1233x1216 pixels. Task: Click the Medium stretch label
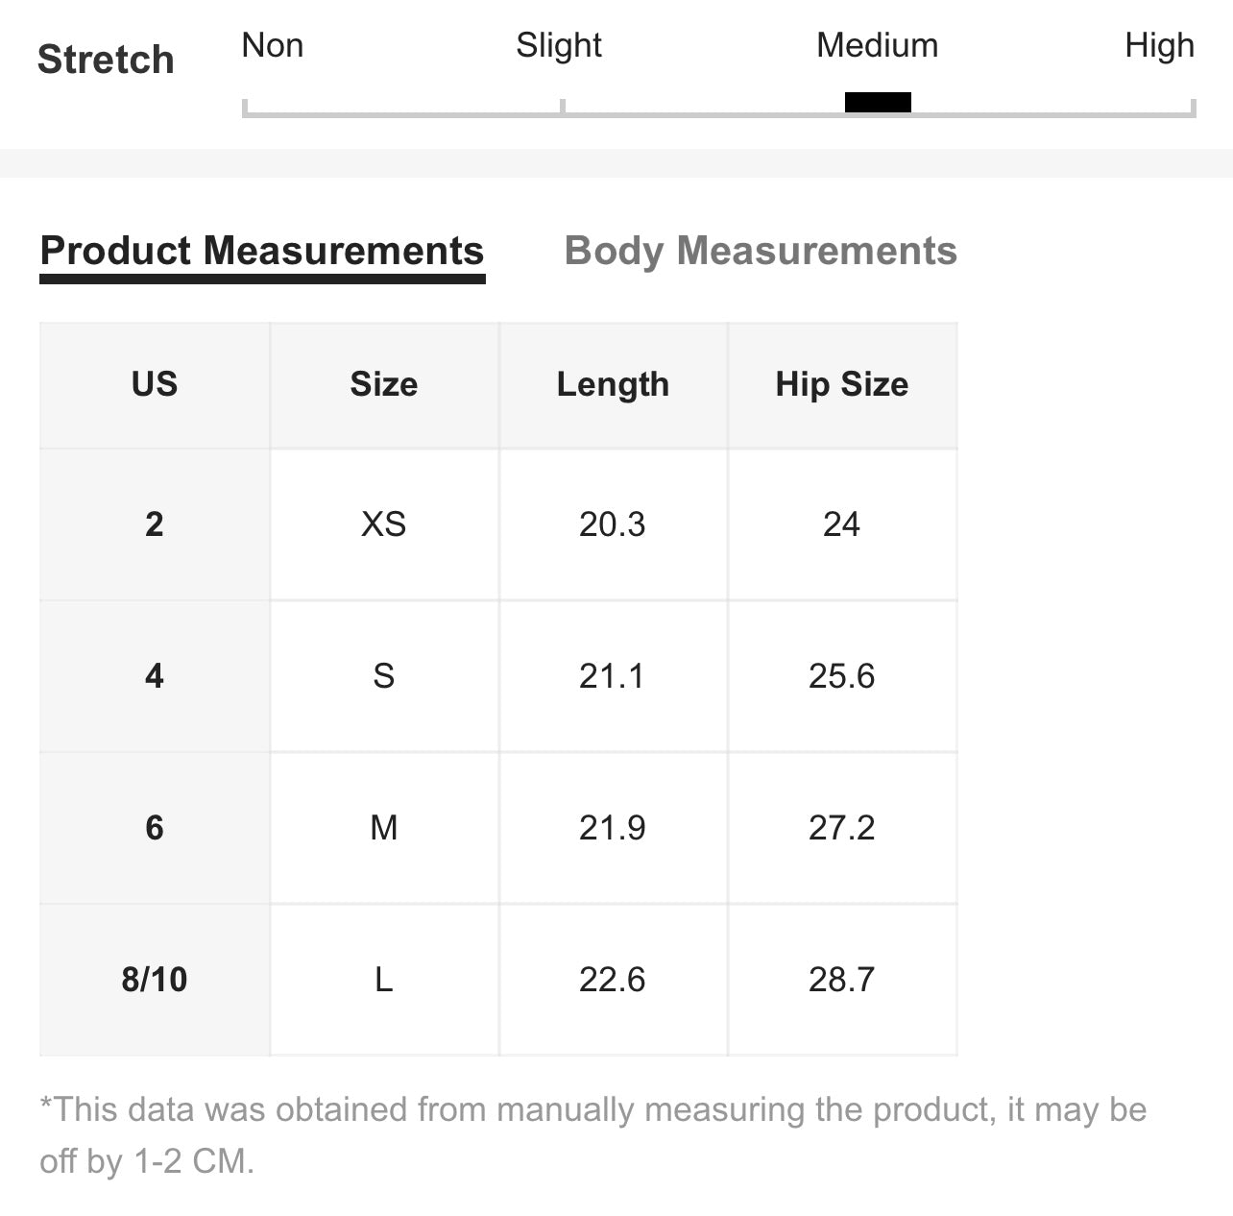[878, 45]
